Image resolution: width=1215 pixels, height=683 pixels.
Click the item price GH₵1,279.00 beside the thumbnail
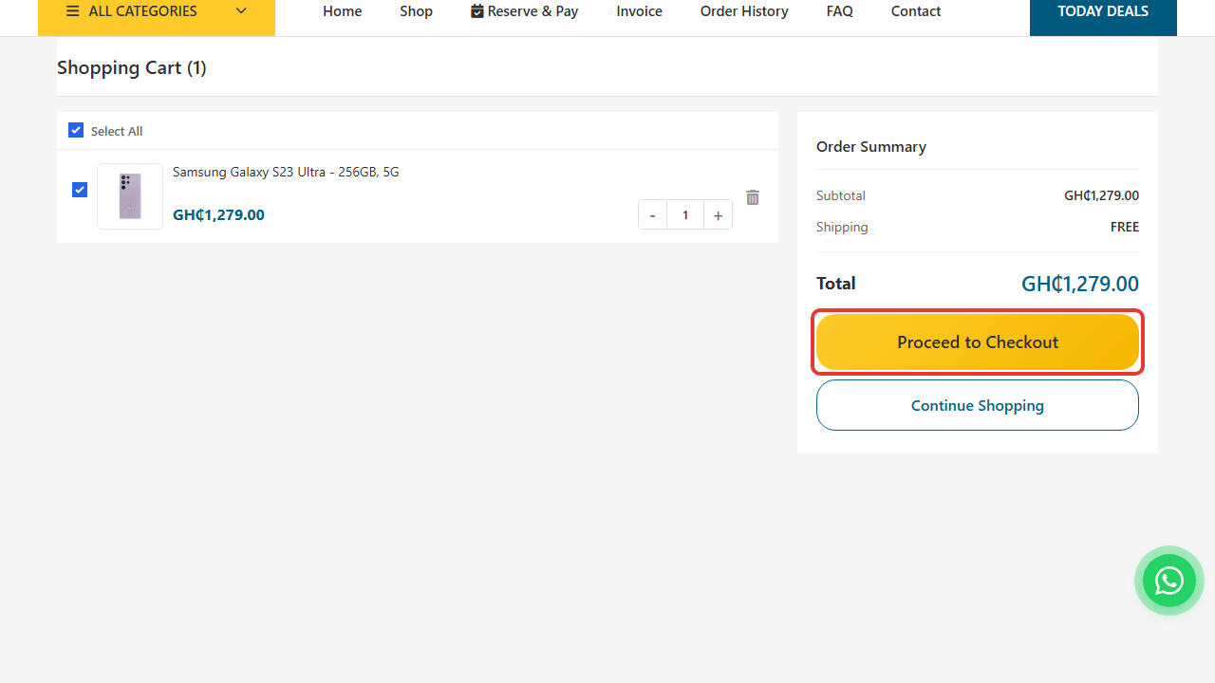coord(218,214)
